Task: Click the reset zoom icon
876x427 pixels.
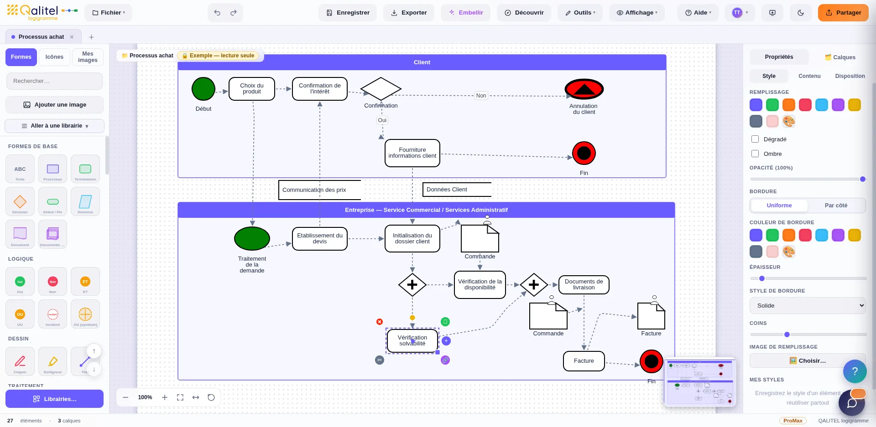Action: click(x=211, y=397)
